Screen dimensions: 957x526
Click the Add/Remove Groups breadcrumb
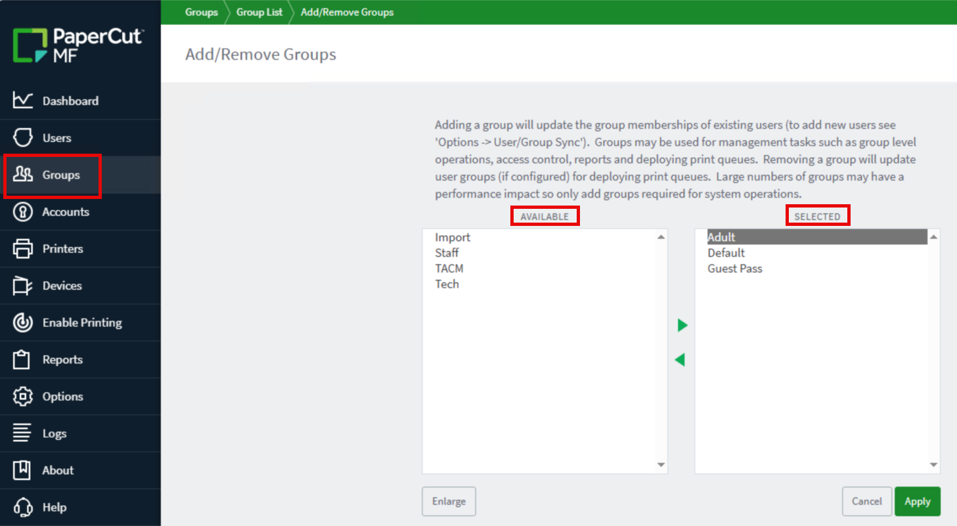click(347, 12)
